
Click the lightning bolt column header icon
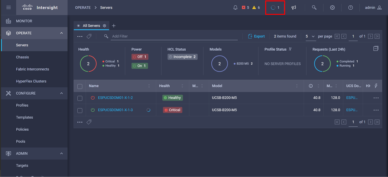[376, 86]
